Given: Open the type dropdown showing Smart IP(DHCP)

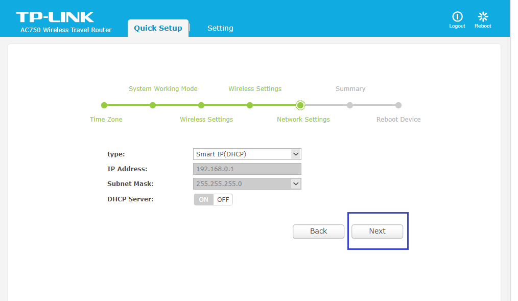Looking at the screenshot, I should coord(247,154).
